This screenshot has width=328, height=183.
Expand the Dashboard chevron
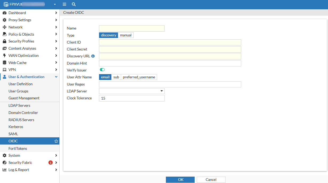coord(56,13)
